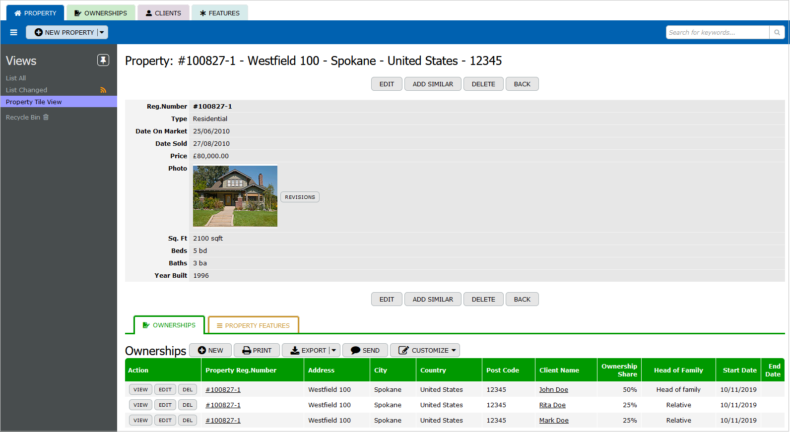
Task: Open John Doe client link
Action: (x=553, y=390)
